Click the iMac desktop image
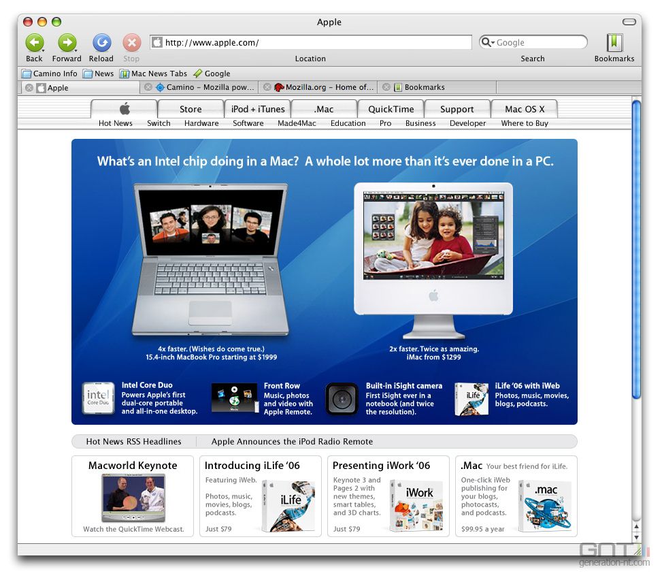Screen dimensions: 662x582 coord(433,261)
